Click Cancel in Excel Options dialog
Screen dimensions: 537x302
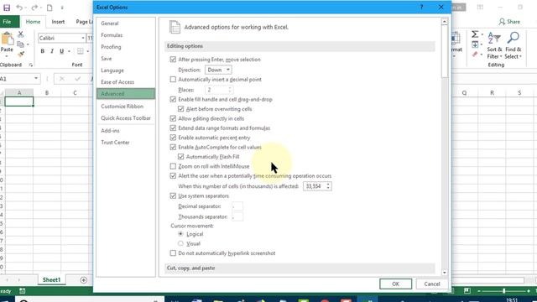[432, 284]
